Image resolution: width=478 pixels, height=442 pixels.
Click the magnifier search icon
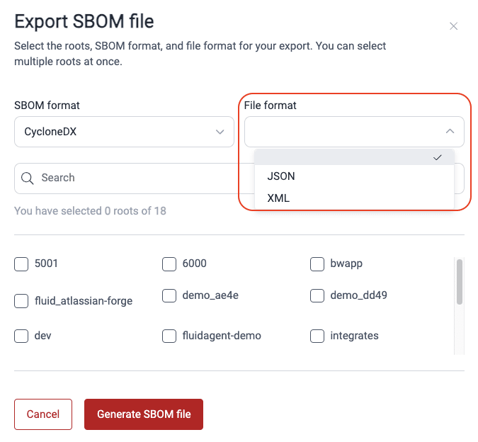pos(27,178)
